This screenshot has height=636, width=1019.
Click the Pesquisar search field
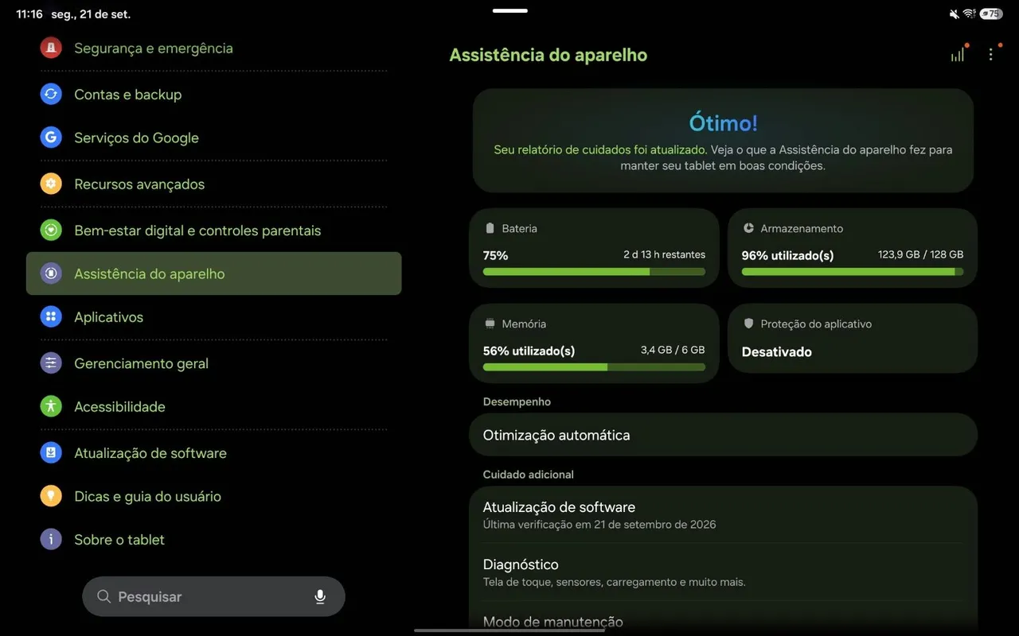click(213, 597)
